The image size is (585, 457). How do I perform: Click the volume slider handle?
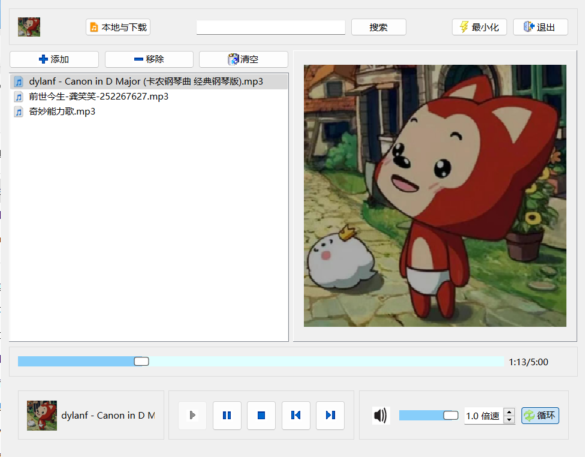[451, 416]
